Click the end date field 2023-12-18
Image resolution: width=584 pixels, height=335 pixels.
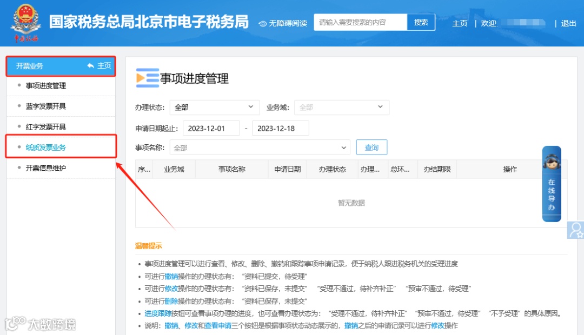coord(281,129)
